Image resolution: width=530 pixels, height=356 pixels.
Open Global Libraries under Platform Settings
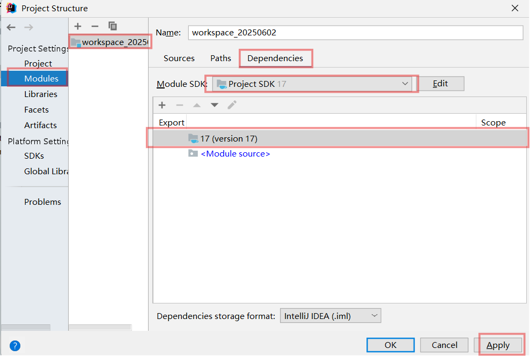pyautogui.click(x=46, y=171)
